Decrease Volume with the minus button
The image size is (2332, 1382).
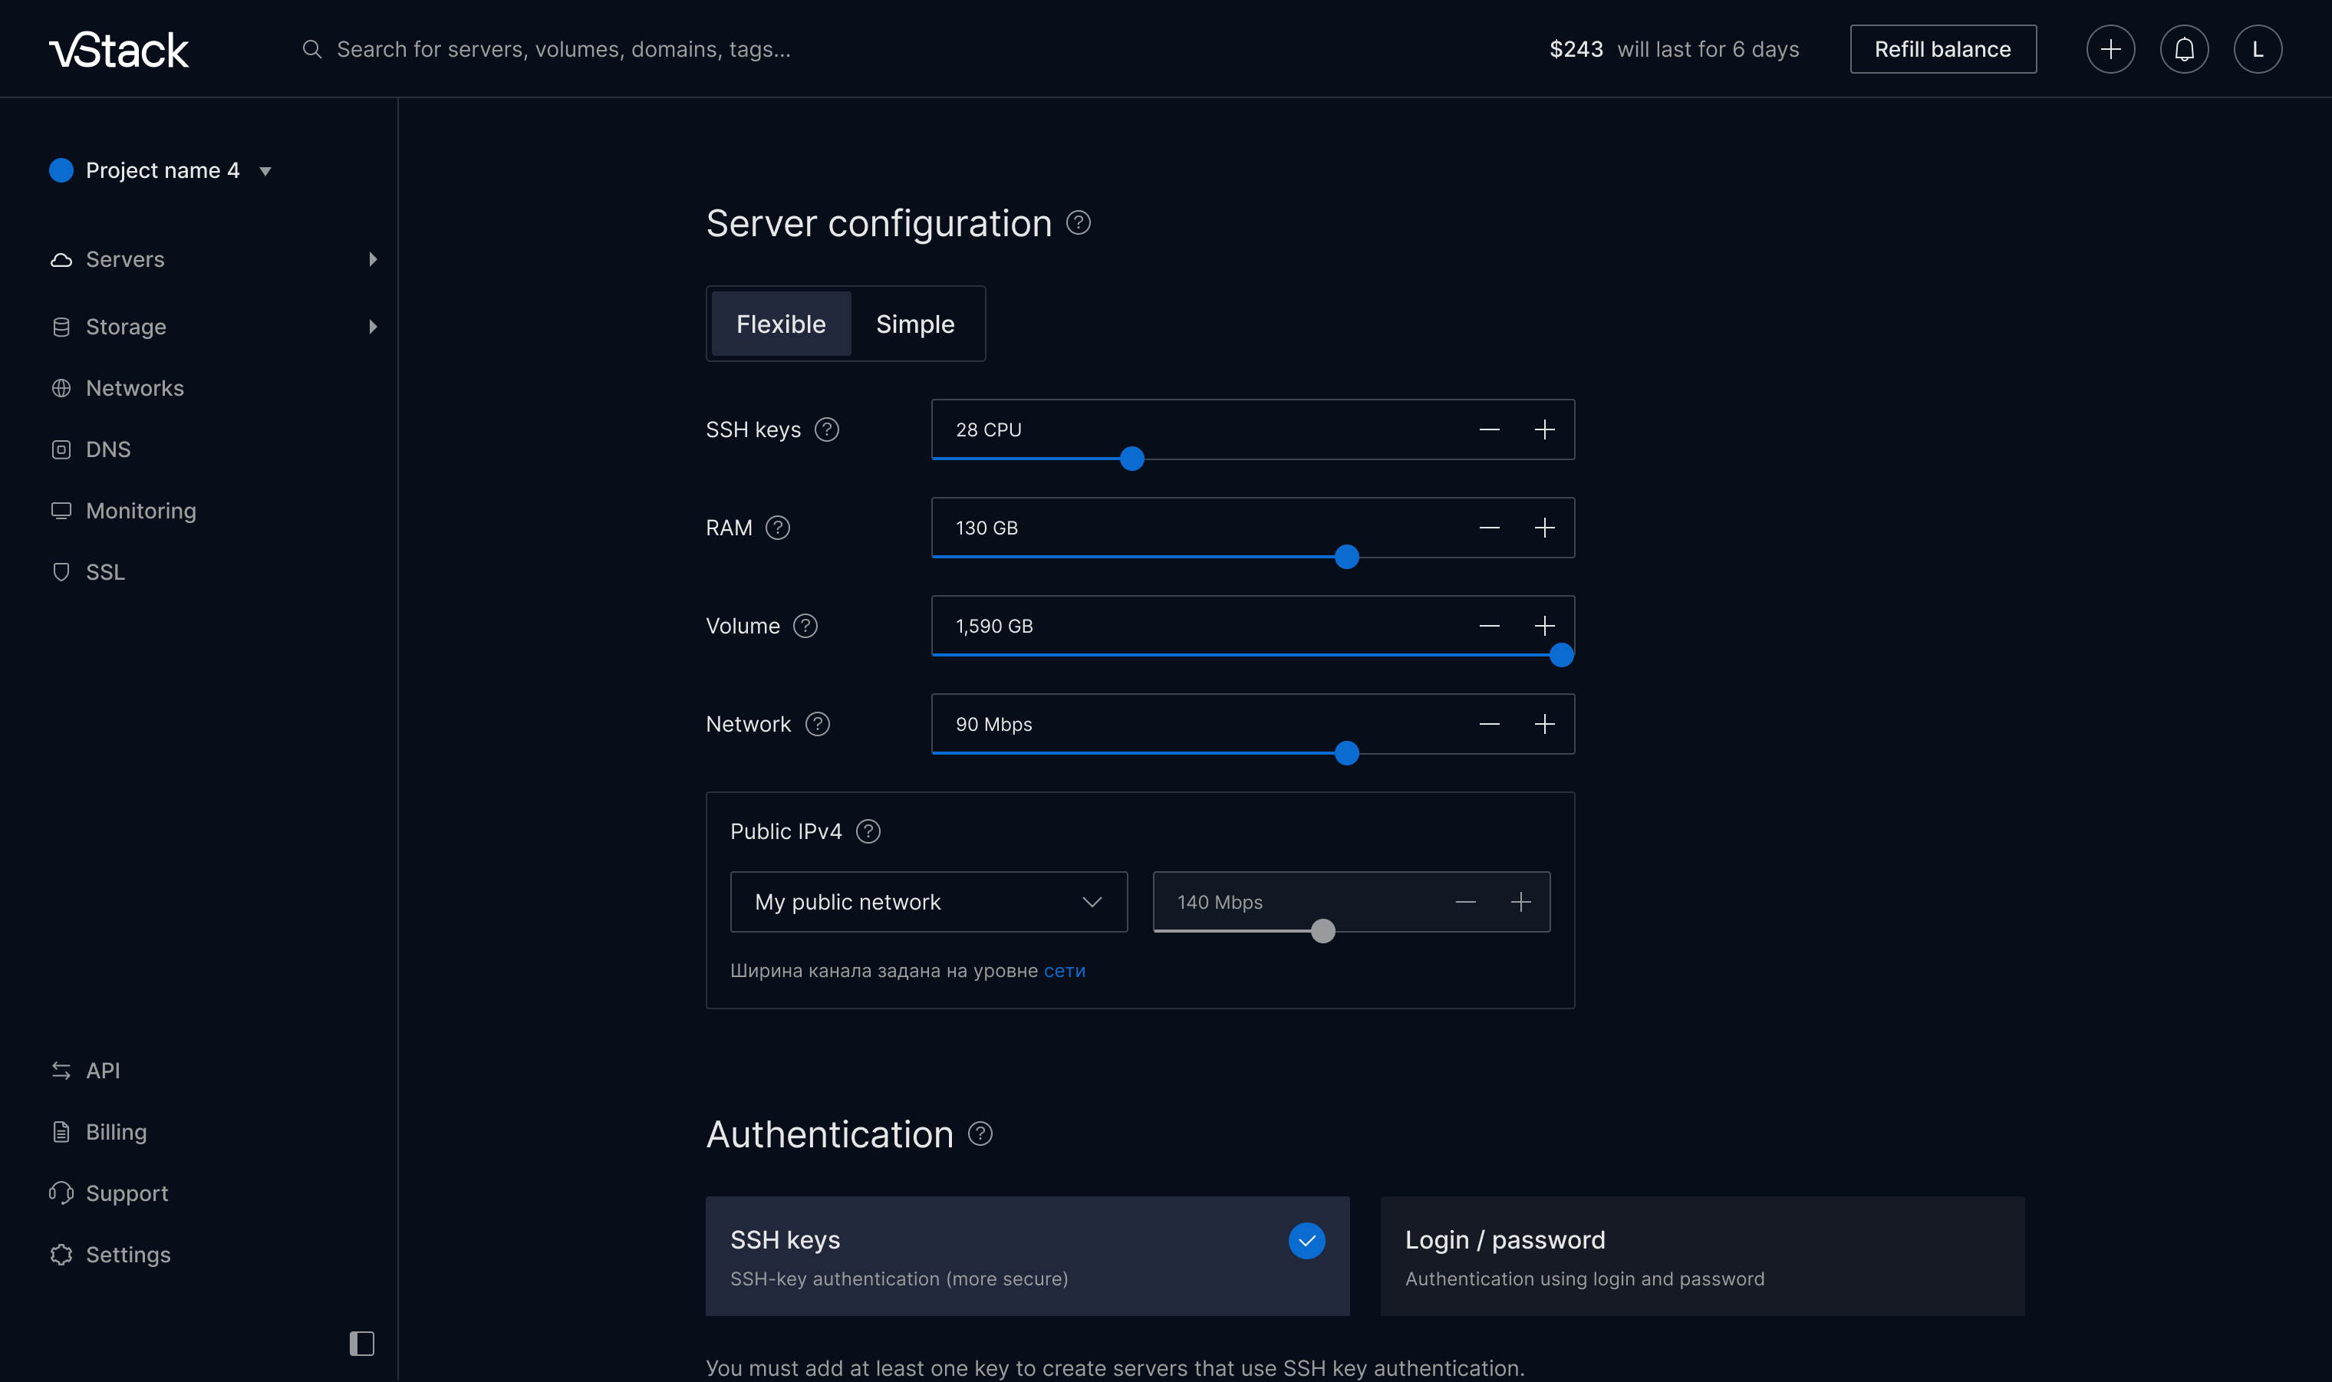(x=1489, y=626)
